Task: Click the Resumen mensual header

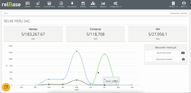Action: (x=166, y=48)
